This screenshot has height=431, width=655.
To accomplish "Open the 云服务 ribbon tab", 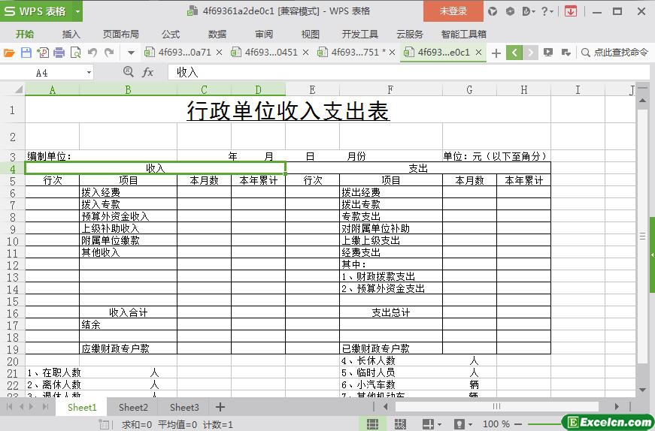I will (x=410, y=35).
